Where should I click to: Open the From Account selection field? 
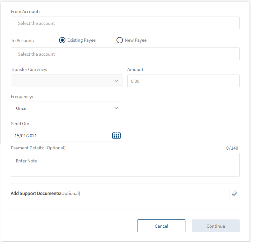point(125,23)
